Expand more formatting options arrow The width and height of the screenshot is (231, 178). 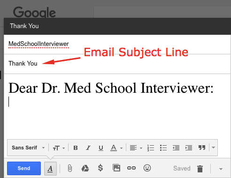point(213,148)
